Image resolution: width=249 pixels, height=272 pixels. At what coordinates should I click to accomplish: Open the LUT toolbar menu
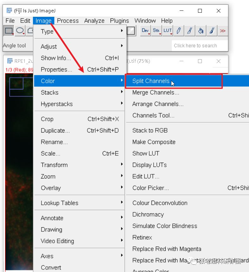click(x=168, y=31)
